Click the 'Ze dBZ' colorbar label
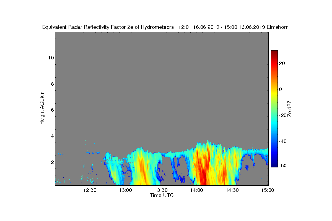The image size is (332, 221). (290, 108)
